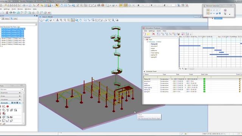Click the Fit View icon in View 1 toolbar

73,20
